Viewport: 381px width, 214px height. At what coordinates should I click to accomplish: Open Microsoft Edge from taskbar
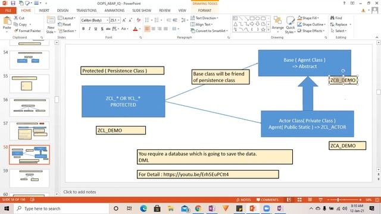click(x=143, y=209)
